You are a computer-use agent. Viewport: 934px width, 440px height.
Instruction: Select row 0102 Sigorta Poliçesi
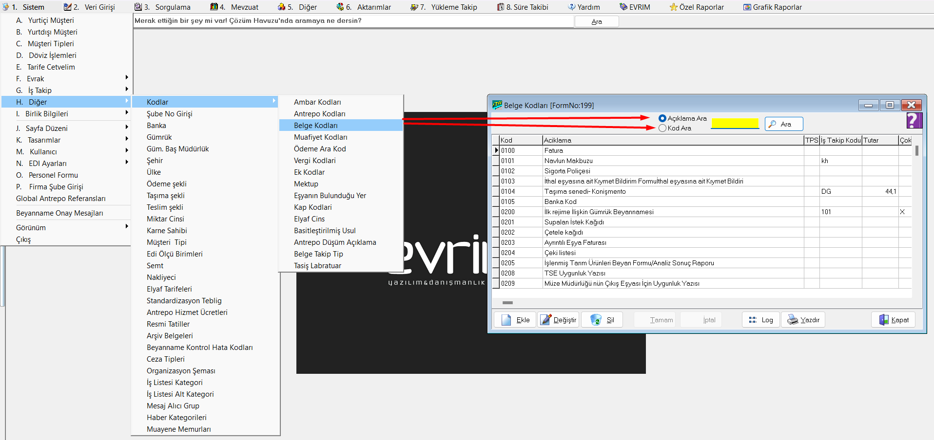point(702,171)
